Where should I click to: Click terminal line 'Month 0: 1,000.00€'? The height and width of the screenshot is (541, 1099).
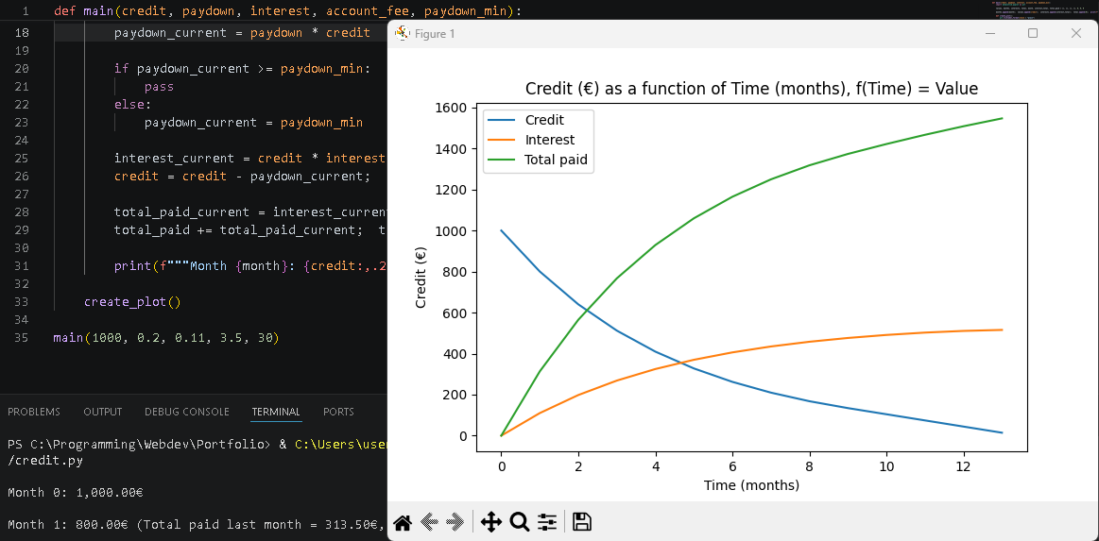76,493
